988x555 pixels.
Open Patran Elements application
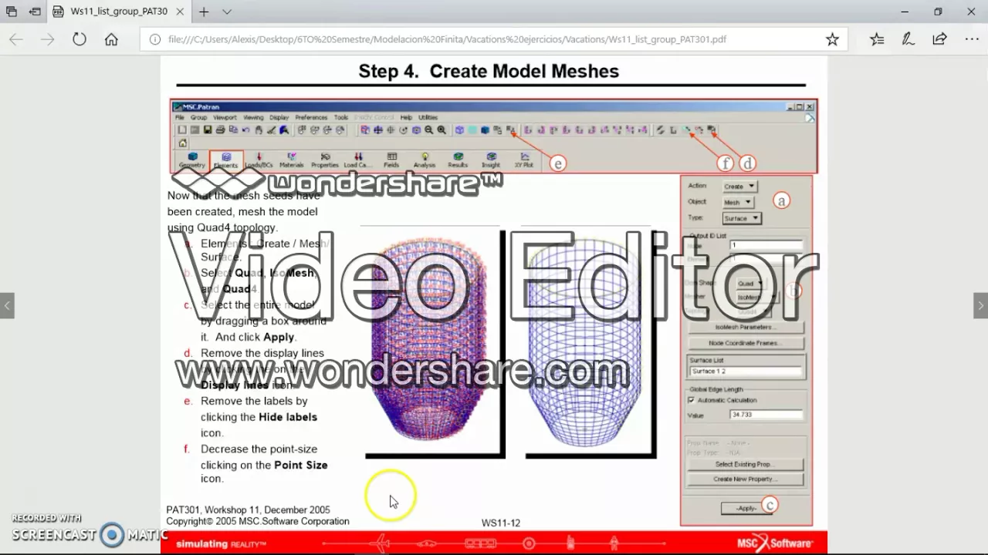click(x=226, y=160)
